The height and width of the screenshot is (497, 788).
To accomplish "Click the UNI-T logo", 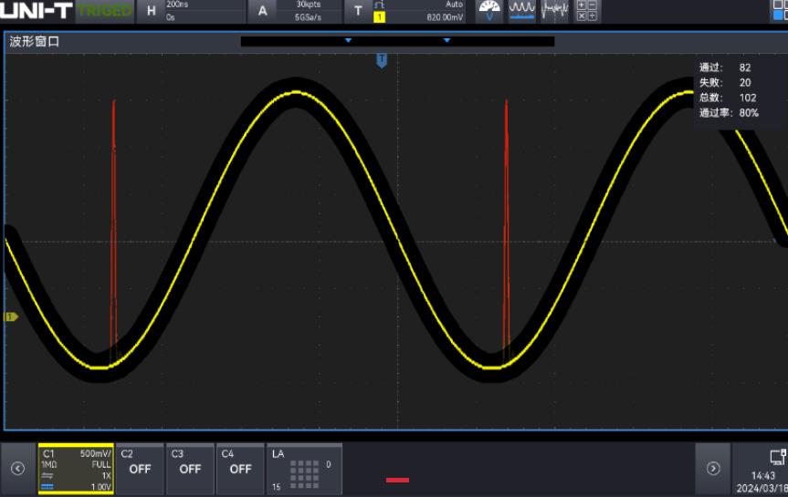I will coord(37,11).
